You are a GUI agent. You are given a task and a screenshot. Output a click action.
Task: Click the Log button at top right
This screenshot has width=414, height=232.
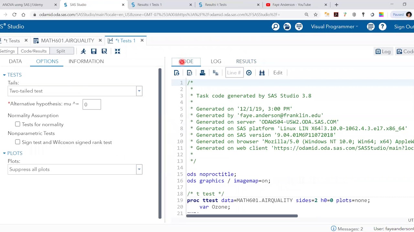pos(383,52)
